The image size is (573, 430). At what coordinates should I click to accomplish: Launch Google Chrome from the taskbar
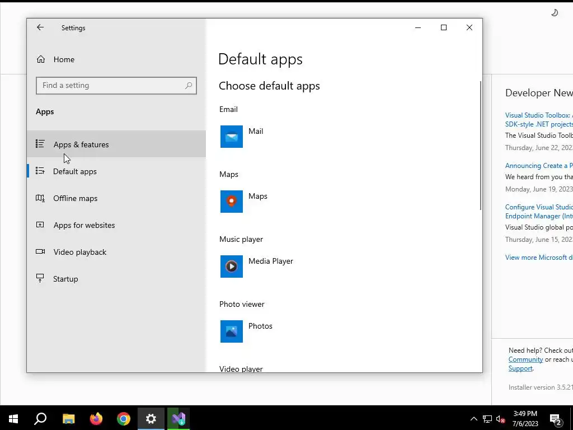click(x=124, y=418)
